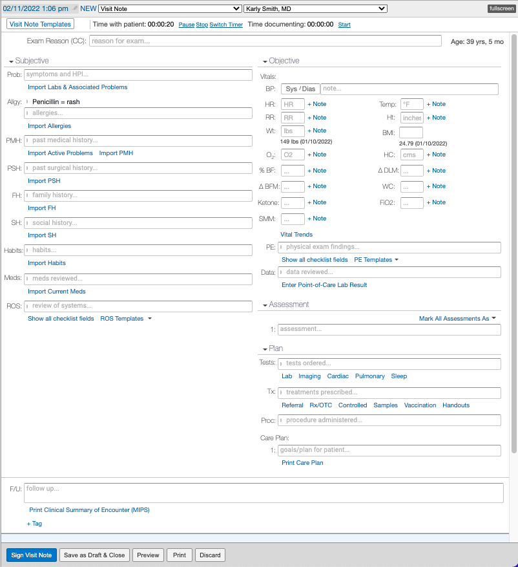The image size is (518, 567).
Task: Add a note for Temp
Action: click(x=436, y=104)
